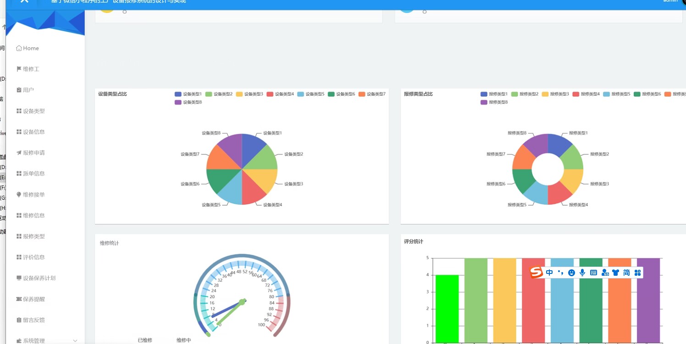Image resolution: width=686 pixels, height=344 pixels.
Task: Toggle 报修类型5 legend in repair chart
Action: [x=616, y=94]
